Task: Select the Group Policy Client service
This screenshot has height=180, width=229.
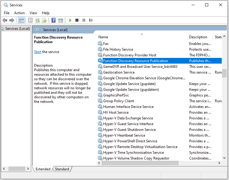Action: 160,101
